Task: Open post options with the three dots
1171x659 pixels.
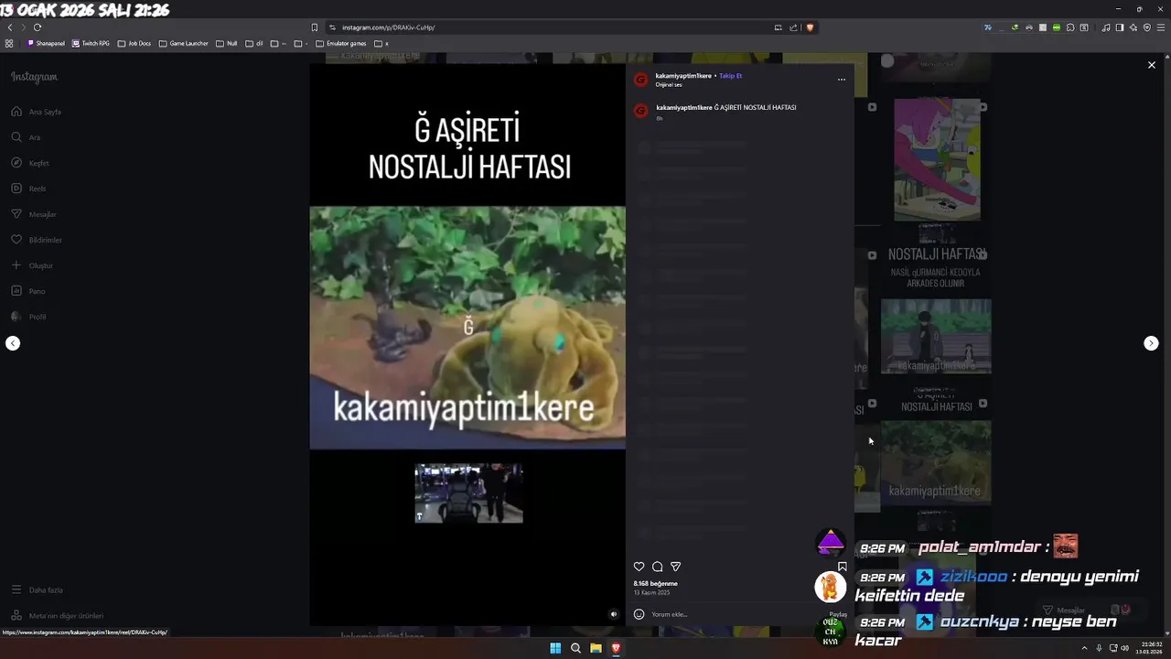Action: (841, 80)
